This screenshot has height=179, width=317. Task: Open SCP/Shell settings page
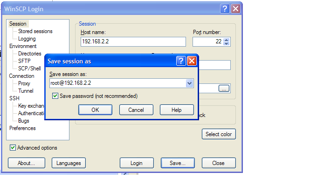(x=29, y=69)
